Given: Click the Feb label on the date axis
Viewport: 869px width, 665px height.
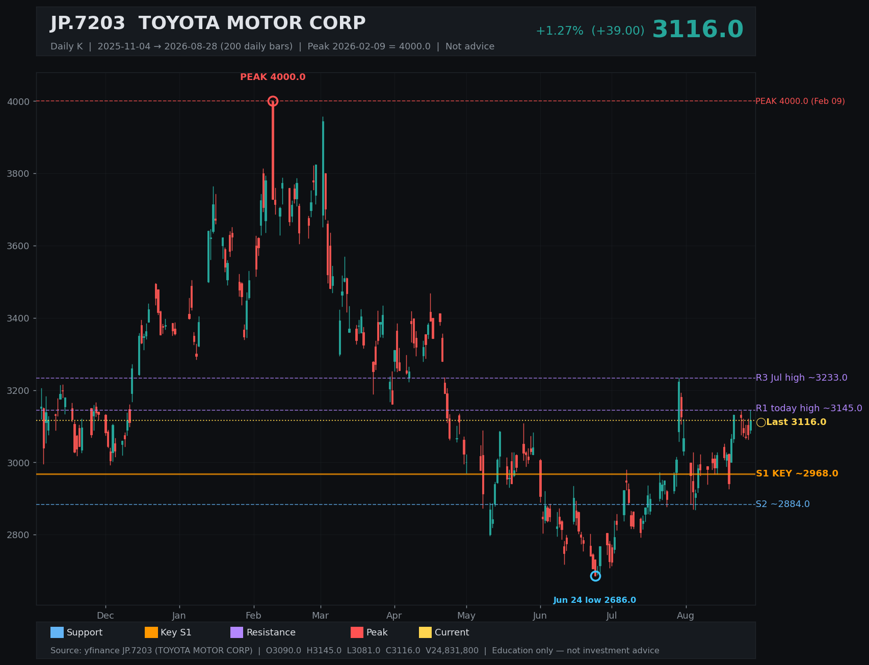Looking at the screenshot, I should tap(253, 616).
